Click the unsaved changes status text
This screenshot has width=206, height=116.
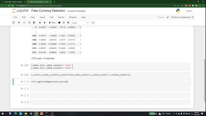coord(76,11)
